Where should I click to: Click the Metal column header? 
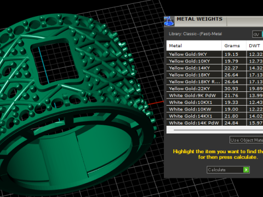point(194,45)
